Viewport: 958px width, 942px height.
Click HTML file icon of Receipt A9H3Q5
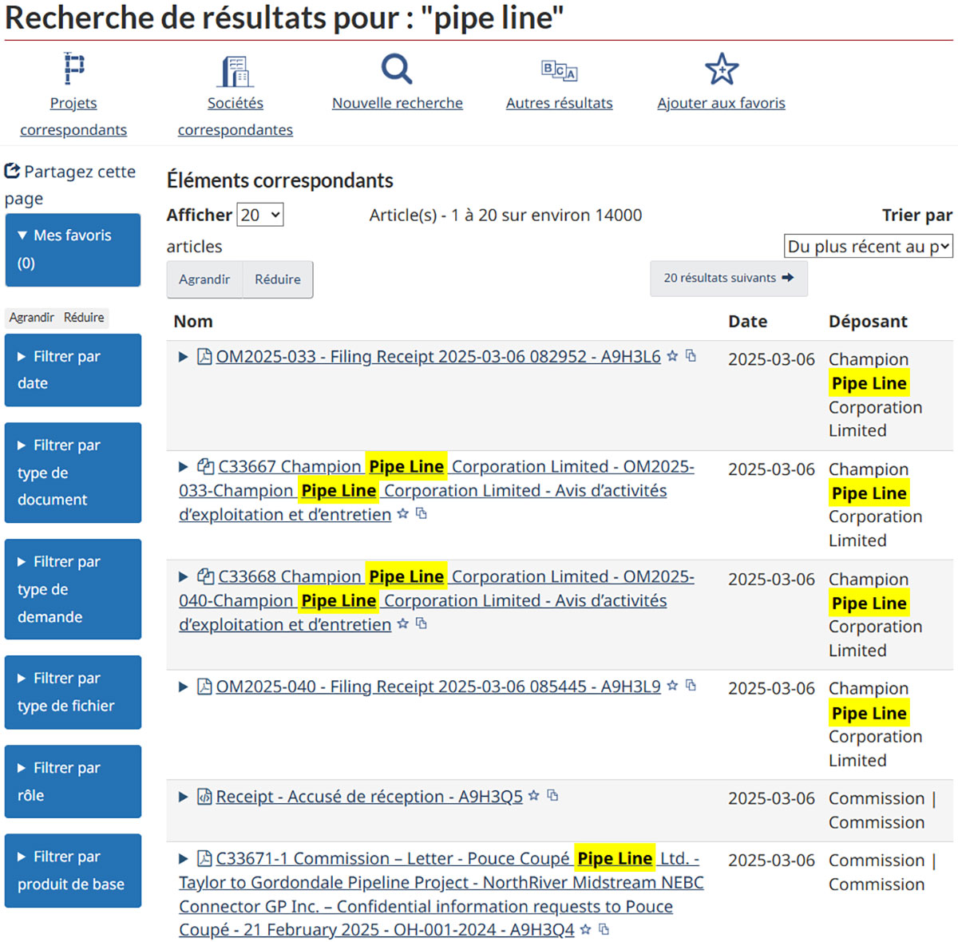pos(204,796)
